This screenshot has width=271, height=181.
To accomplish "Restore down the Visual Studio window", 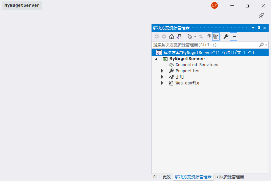I will tap(248, 6).
